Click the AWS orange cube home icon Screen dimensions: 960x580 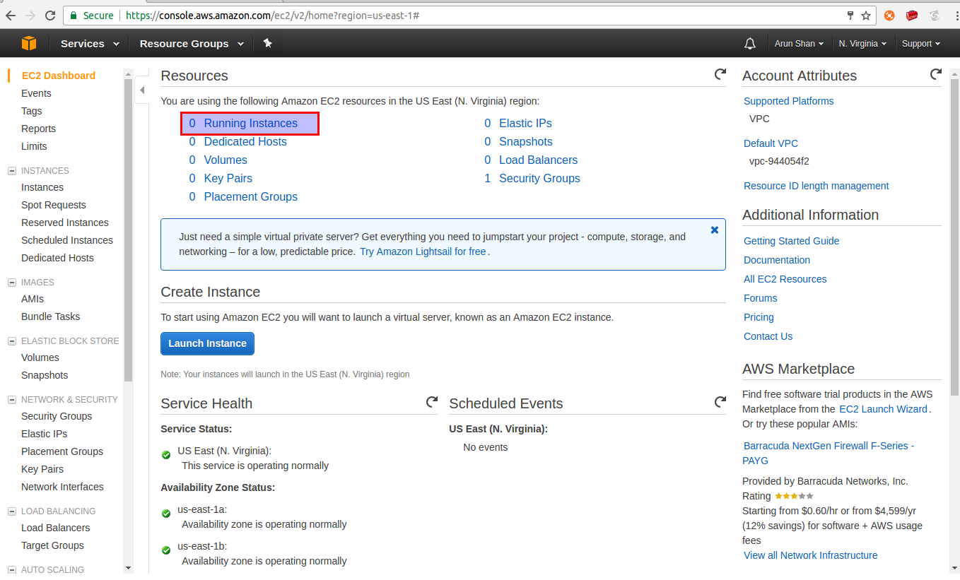(x=29, y=43)
